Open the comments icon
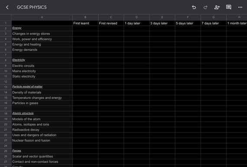The height and width of the screenshot is (167, 247). (228, 7)
